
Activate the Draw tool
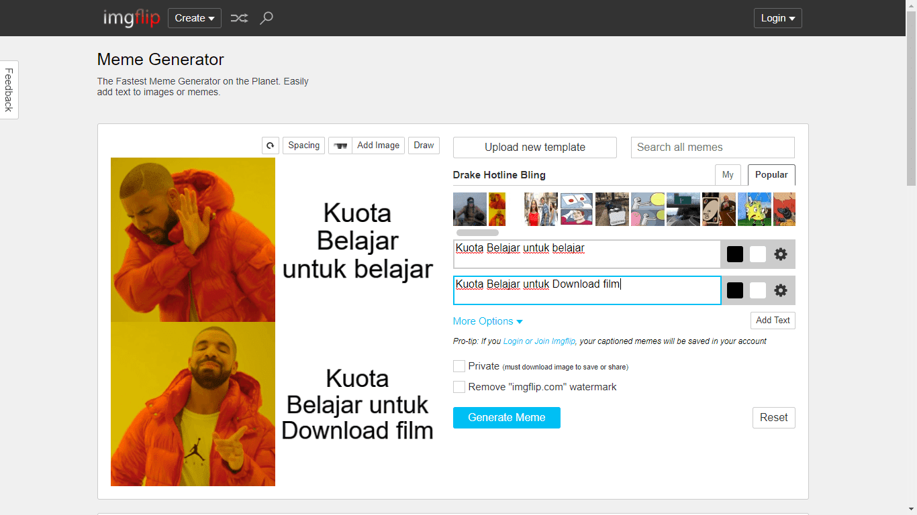pyautogui.click(x=424, y=145)
